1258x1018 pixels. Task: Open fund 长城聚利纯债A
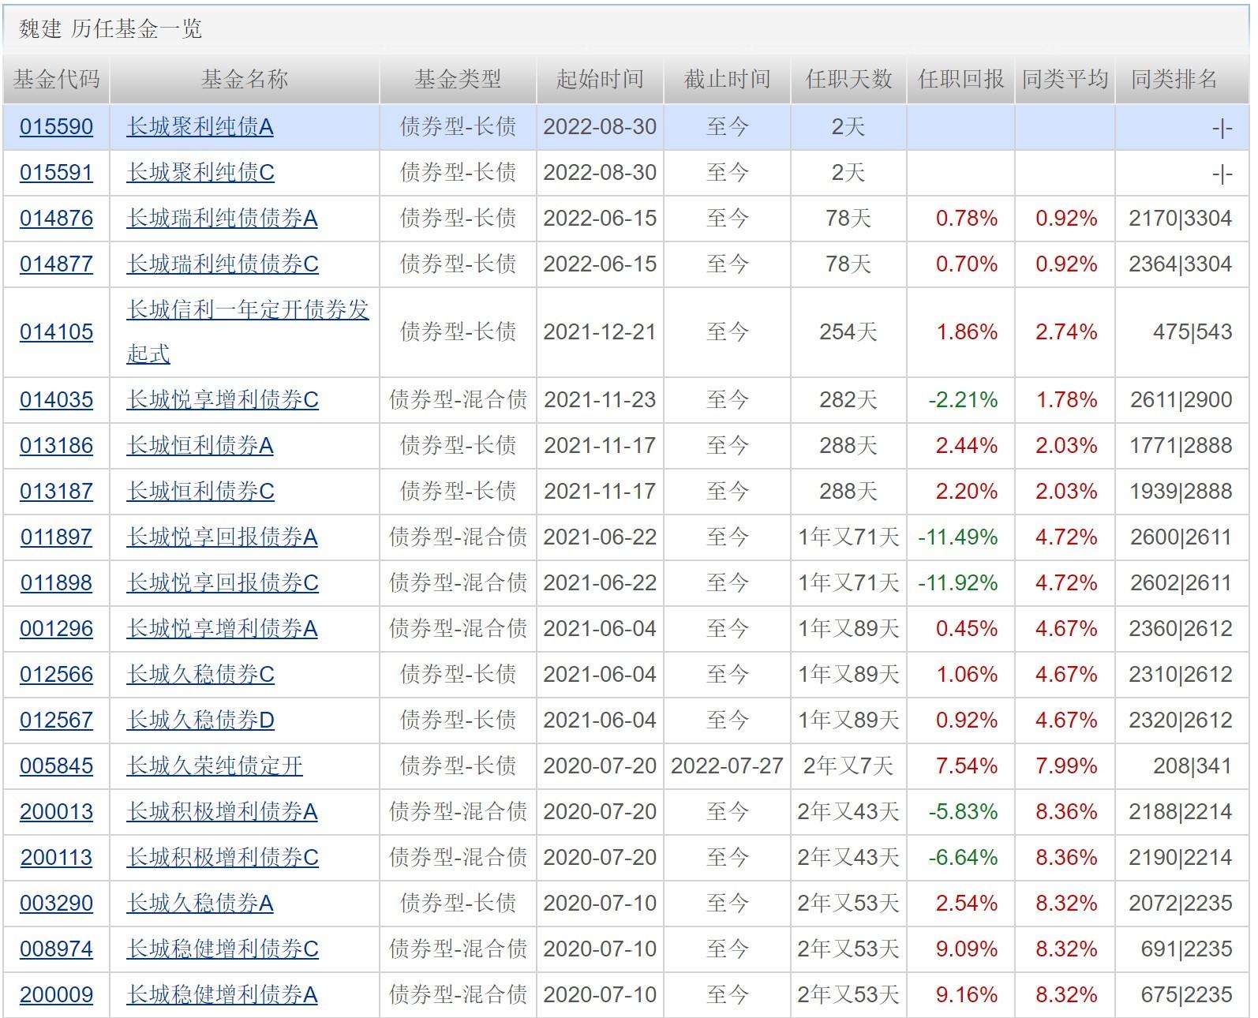(x=200, y=126)
